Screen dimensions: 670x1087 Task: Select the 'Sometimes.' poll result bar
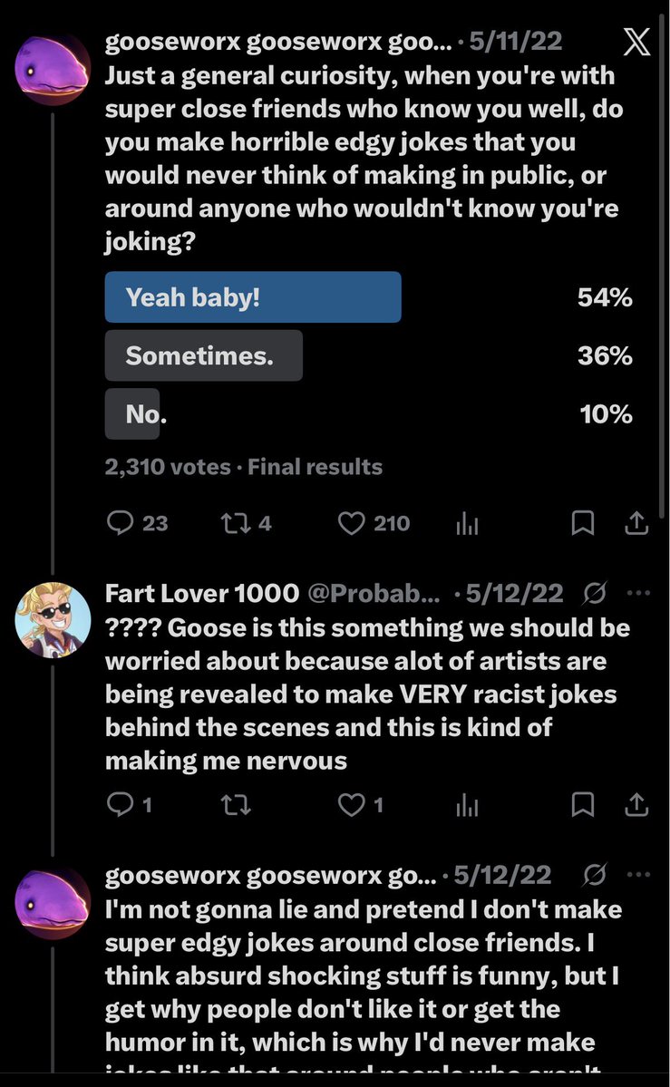(203, 355)
